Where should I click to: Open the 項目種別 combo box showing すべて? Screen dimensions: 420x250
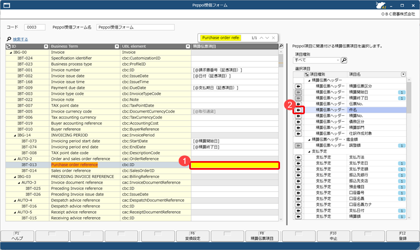point(316,60)
